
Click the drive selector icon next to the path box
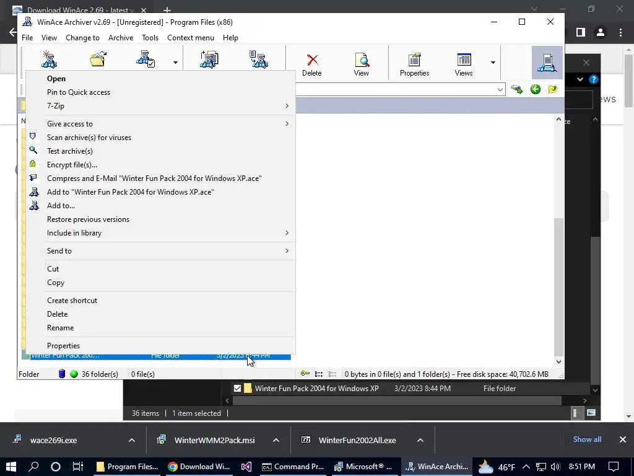tap(517, 89)
